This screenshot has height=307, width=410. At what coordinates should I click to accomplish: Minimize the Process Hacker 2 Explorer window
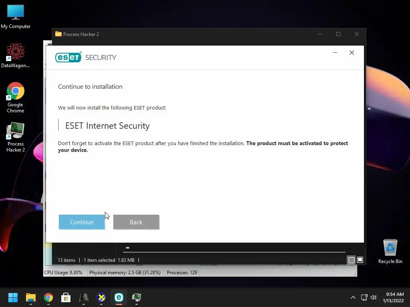[320, 34]
